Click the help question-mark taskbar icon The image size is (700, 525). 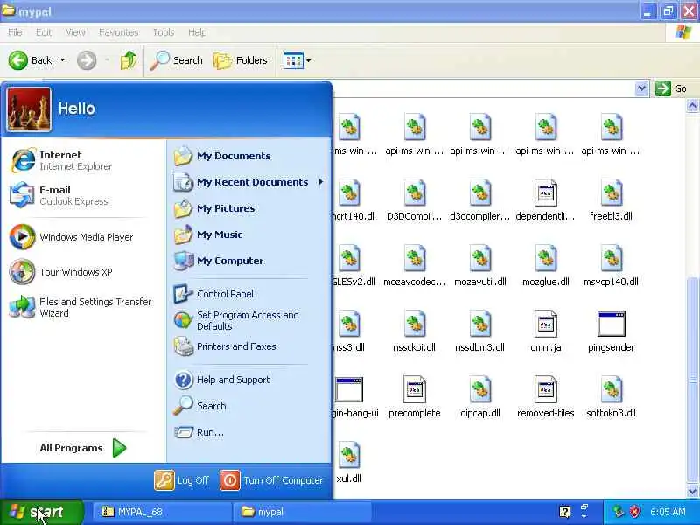(x=564, y=512)
